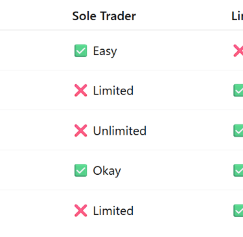243x237 pixels.
Task: Click the Limited text in the bottom row
Action: click(113, 210)
